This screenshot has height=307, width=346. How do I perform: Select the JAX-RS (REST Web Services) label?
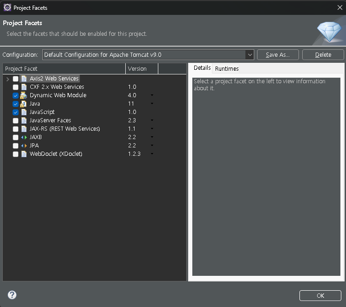[x=65, y=129]
